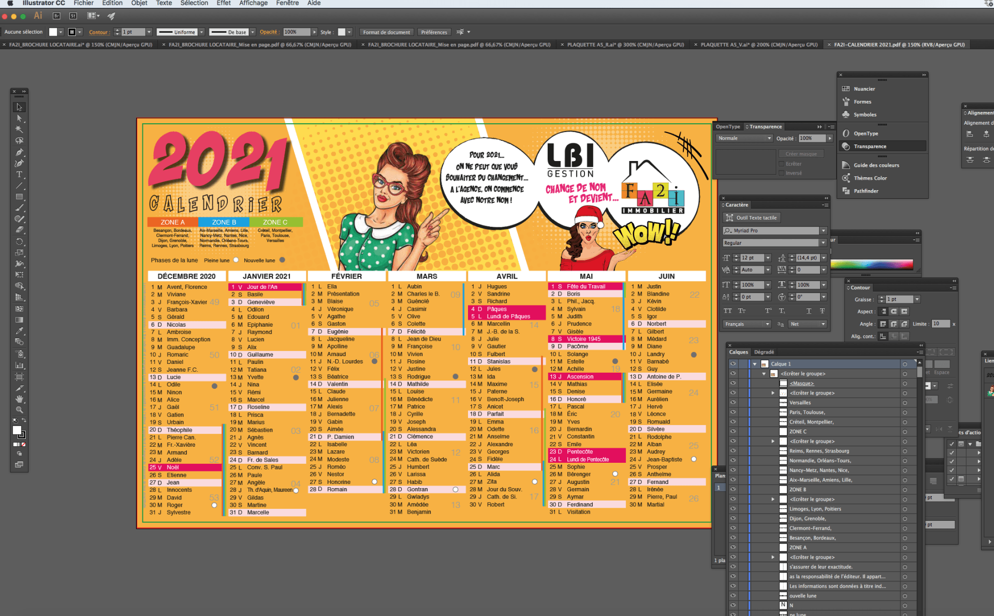Select the Hand tool

pos(19,399)
